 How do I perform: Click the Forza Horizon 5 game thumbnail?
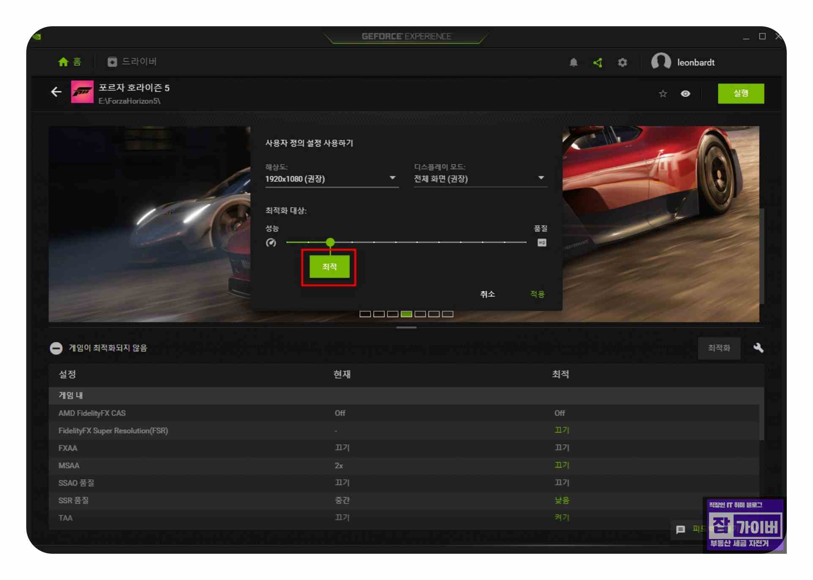click(82, 92)
